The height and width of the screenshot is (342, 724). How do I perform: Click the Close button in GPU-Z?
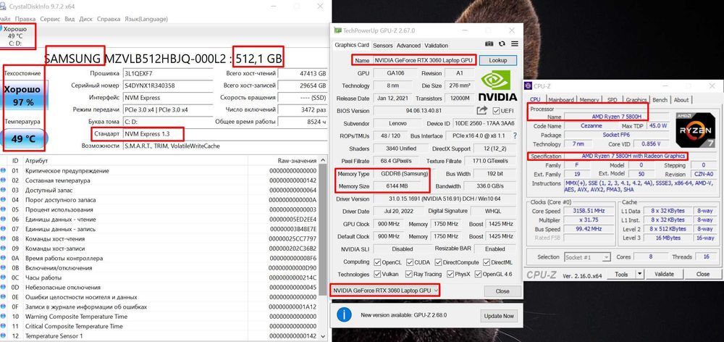click(502, 291)
